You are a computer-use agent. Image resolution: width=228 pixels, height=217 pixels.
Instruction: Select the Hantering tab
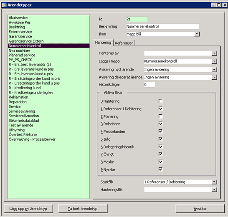[103, 43]
